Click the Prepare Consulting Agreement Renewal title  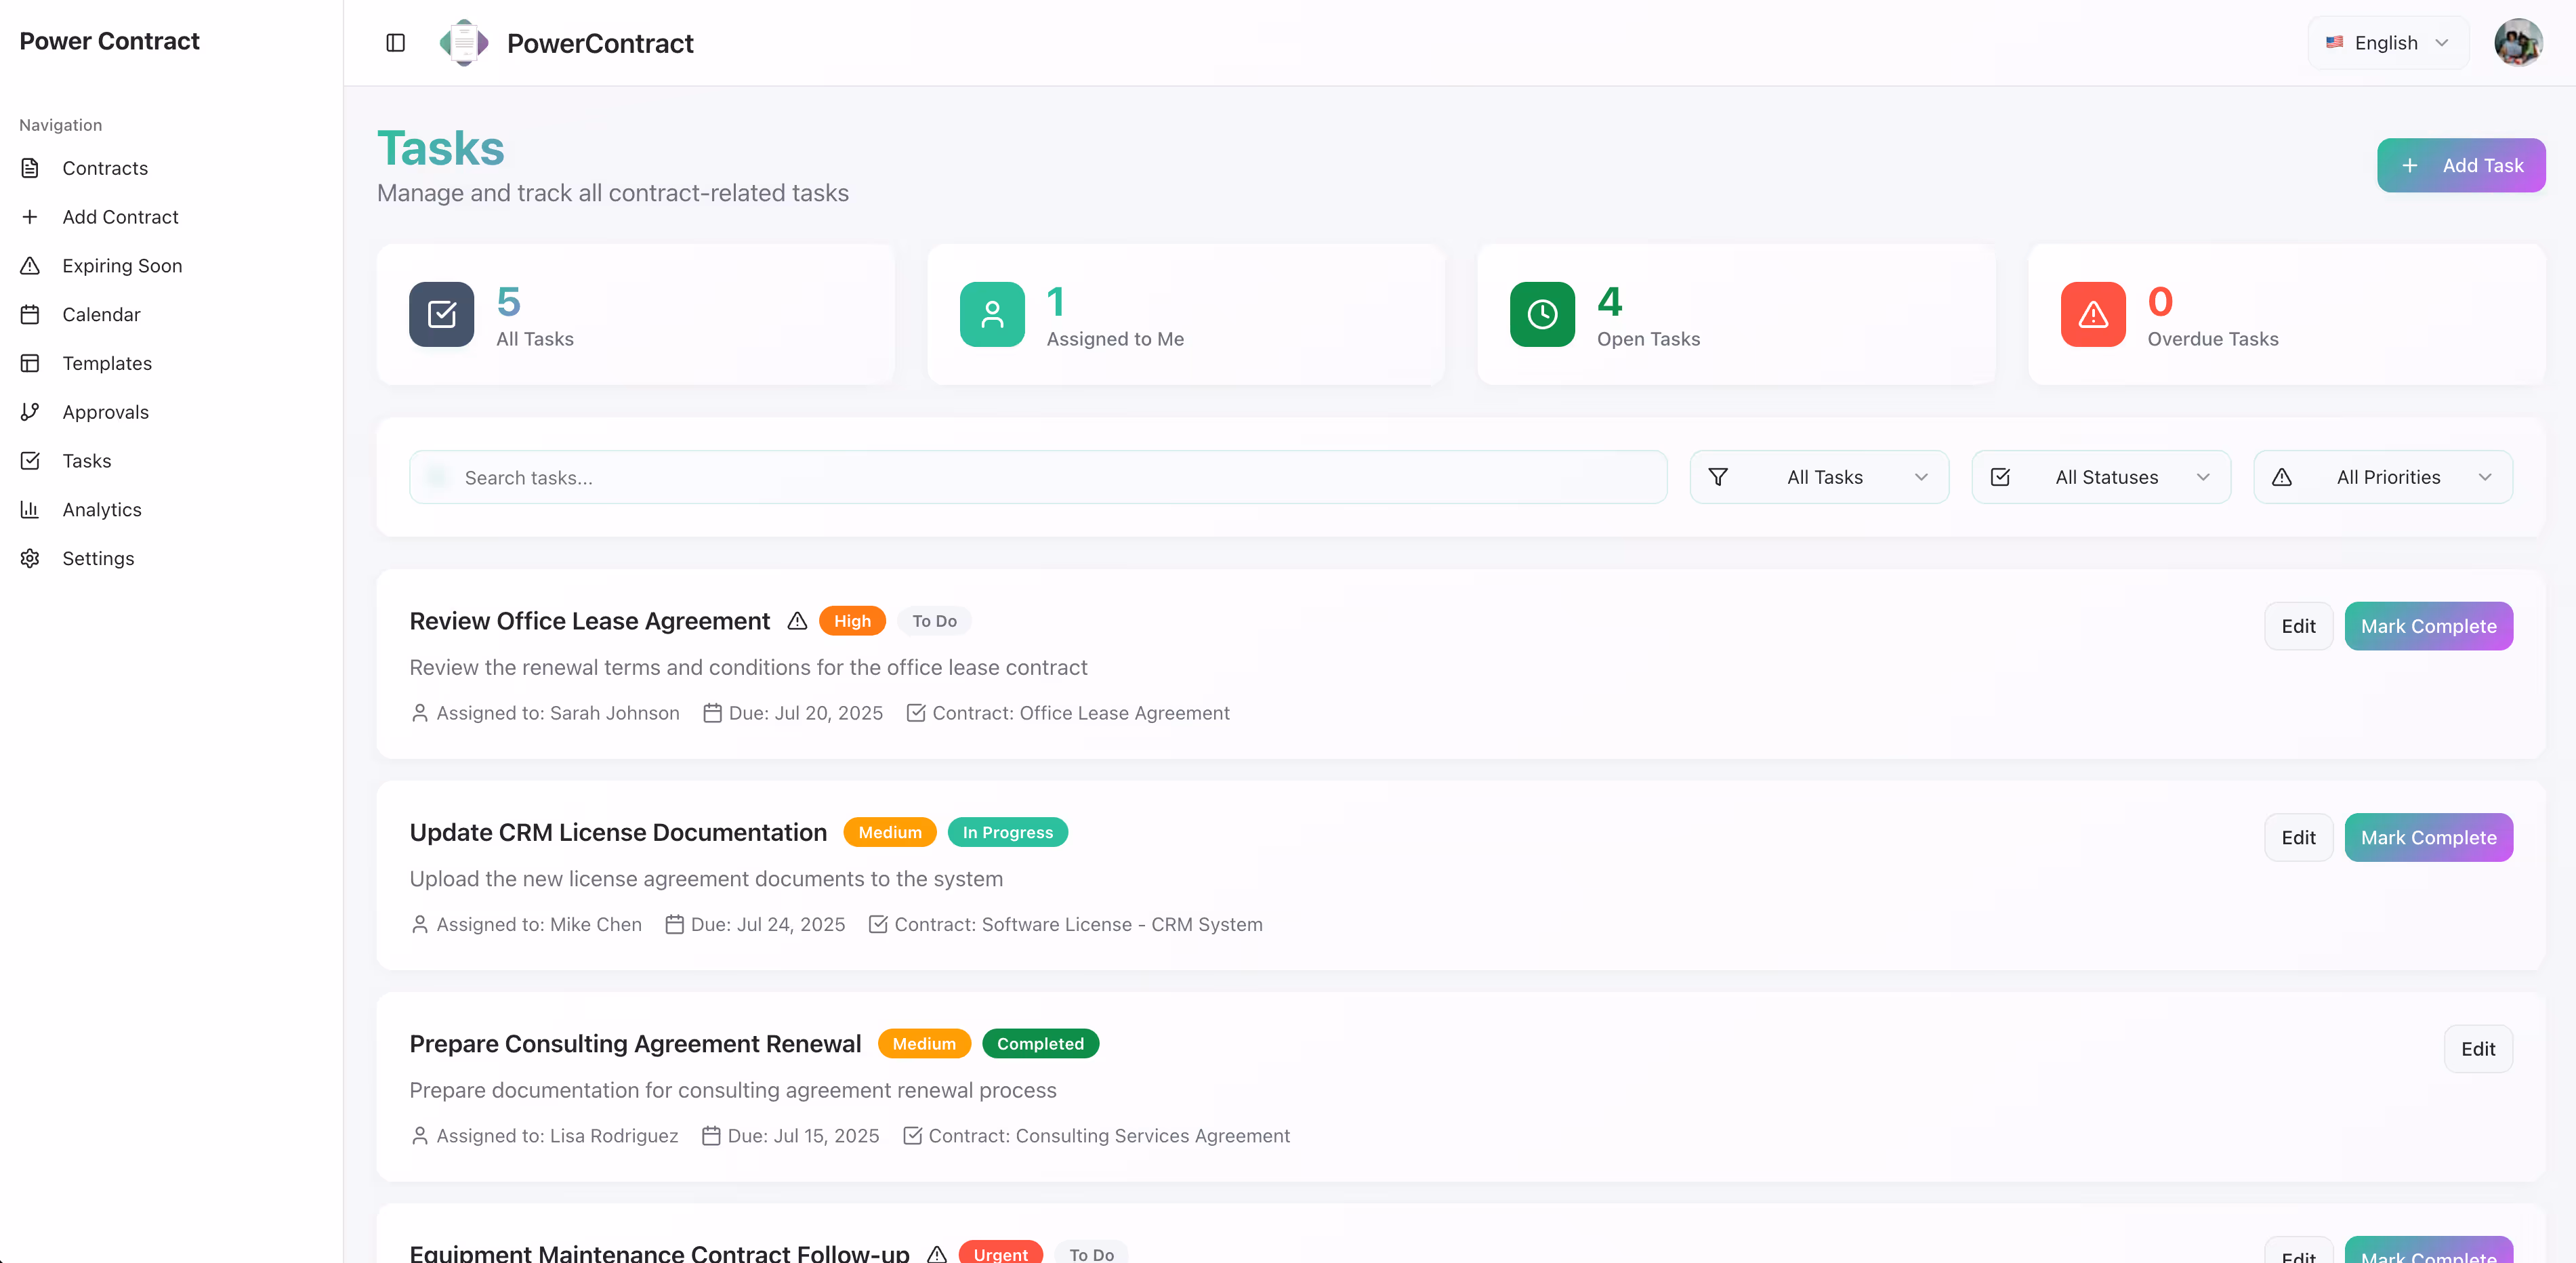point(635,1044)
